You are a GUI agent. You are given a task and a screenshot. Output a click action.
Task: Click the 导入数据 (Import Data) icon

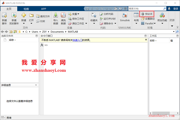(x=56, y=15)
